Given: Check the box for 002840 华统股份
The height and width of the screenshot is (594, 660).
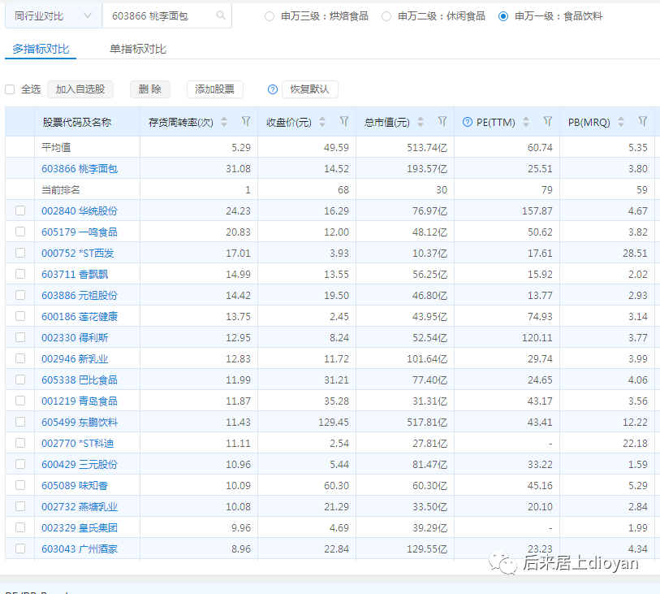Looking at the screenshot, I should [x=20, y=210].
